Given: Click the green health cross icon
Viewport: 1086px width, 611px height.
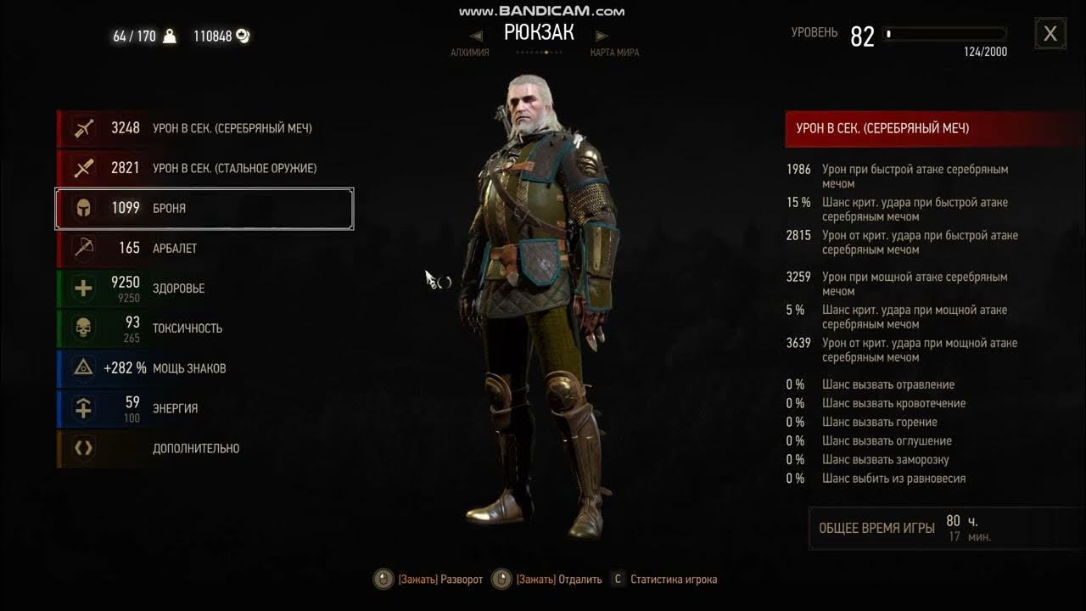Looking at the screenshot, I should 83,288.
